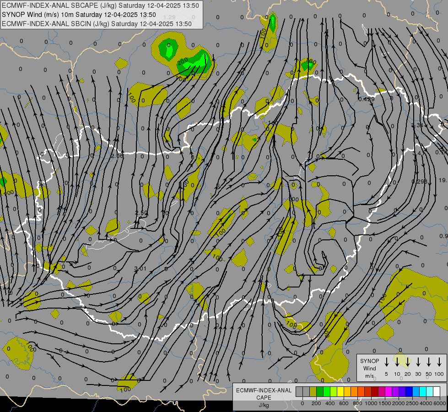
Task: Pick the lime swatch right of 400 tick
Action: pos(334,391)
